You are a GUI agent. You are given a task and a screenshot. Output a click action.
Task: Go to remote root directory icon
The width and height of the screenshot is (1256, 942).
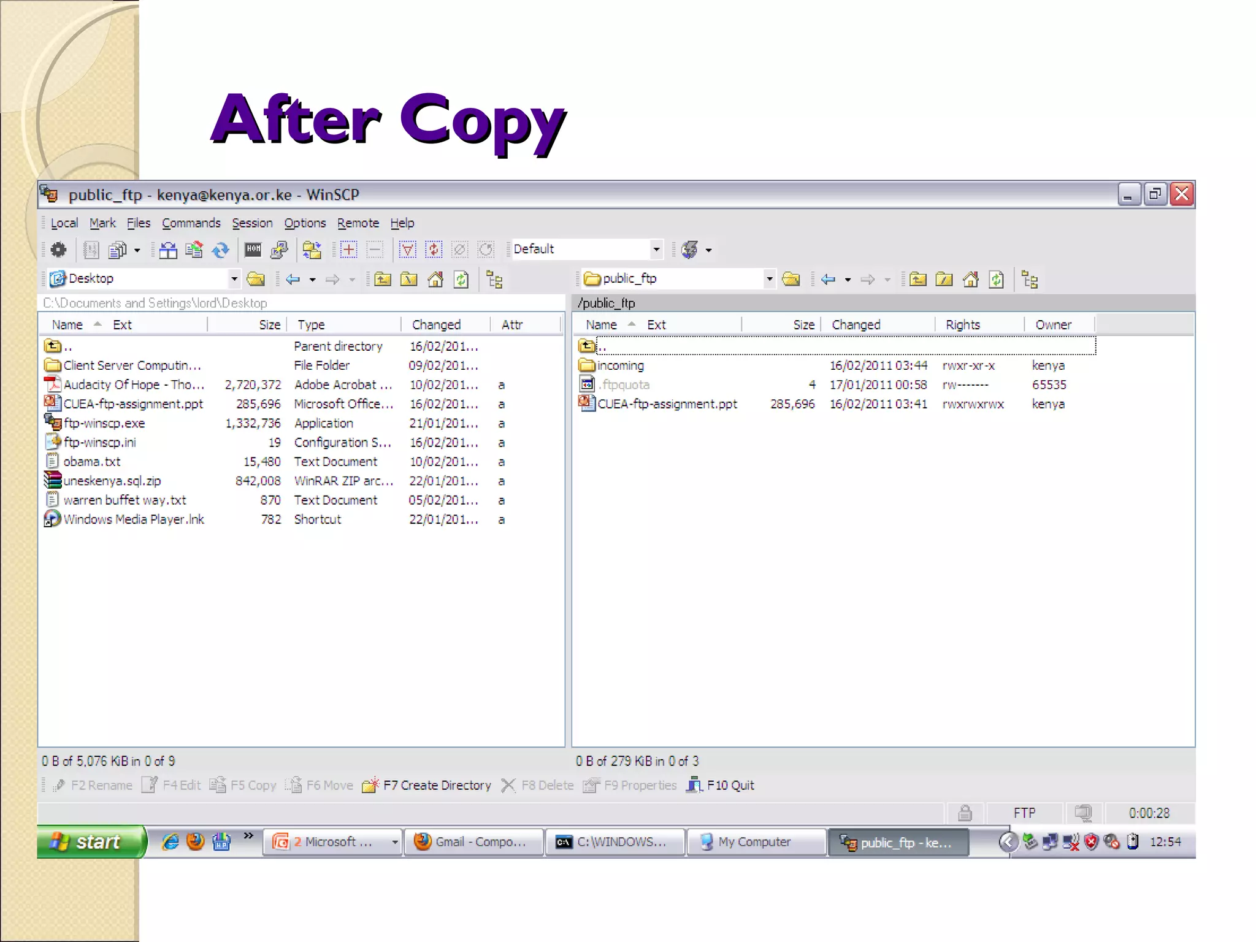coord(944,280)
